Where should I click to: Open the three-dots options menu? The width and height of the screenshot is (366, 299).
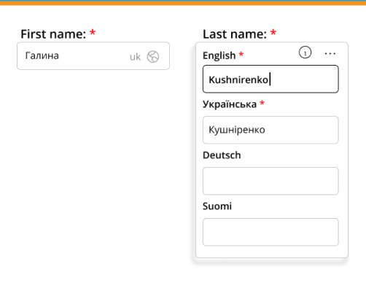point(330,53)
